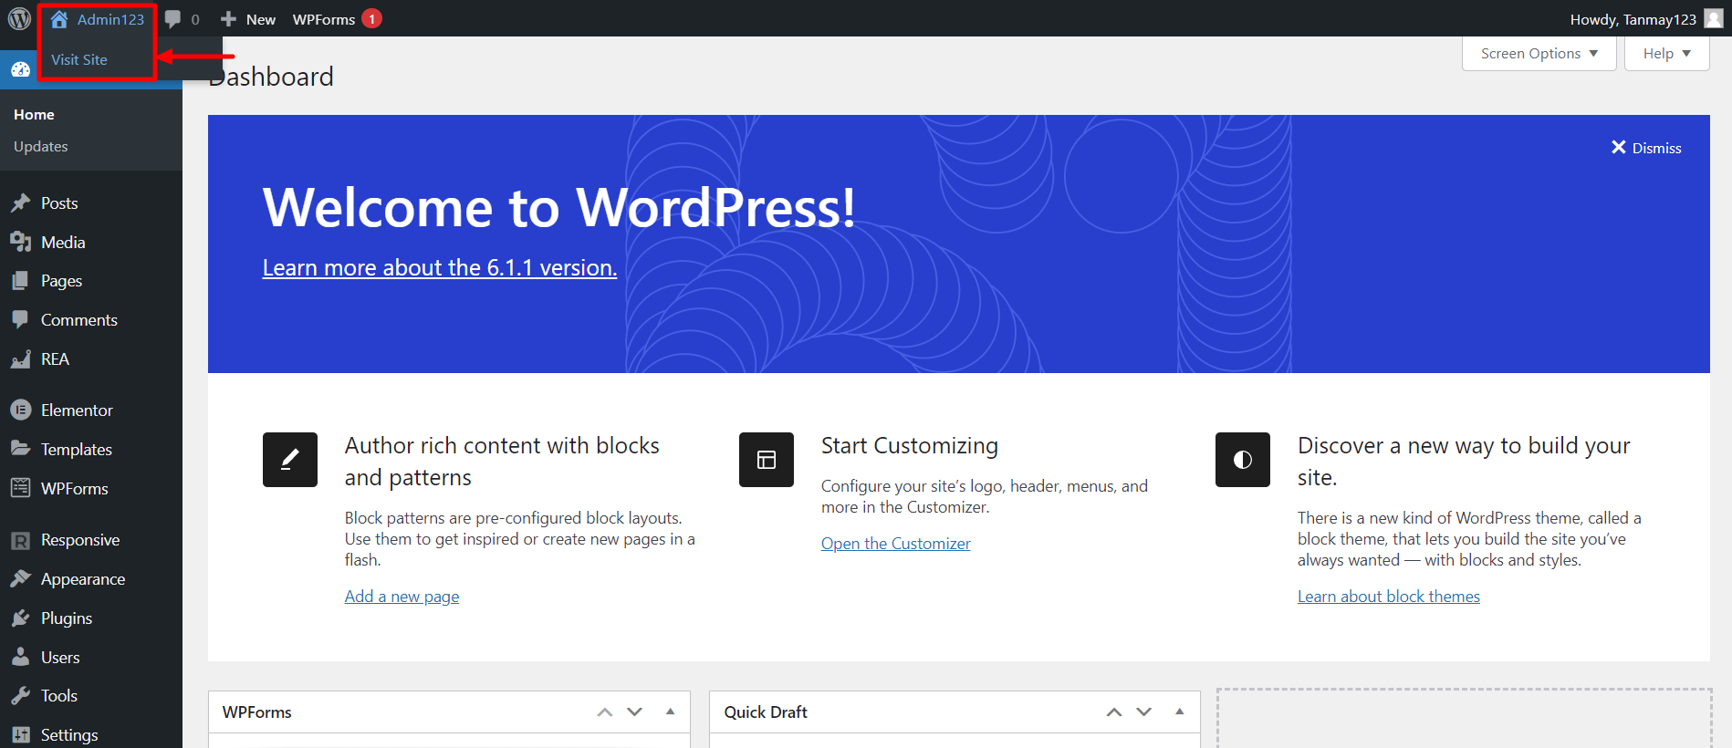
Task: Click the Comments icon in sidebar
Action: pyautogui.click(x=20, y=319)
